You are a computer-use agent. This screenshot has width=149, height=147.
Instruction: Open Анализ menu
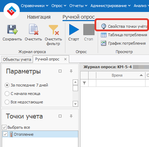(x=141, y=6)
